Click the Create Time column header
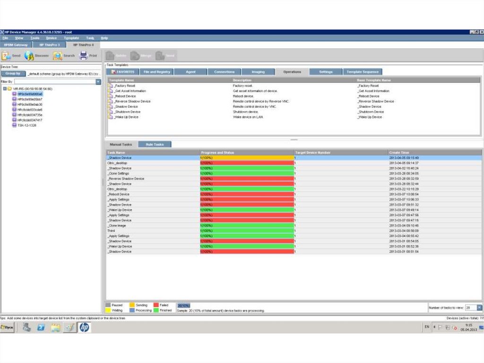The image size is (484, 363). coord(435,152)
